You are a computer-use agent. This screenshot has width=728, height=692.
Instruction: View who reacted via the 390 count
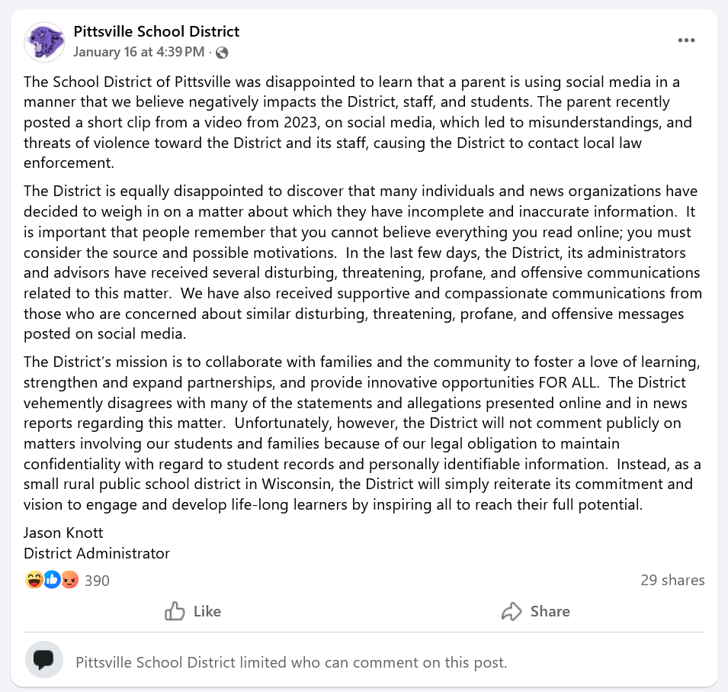pos(98,580)
